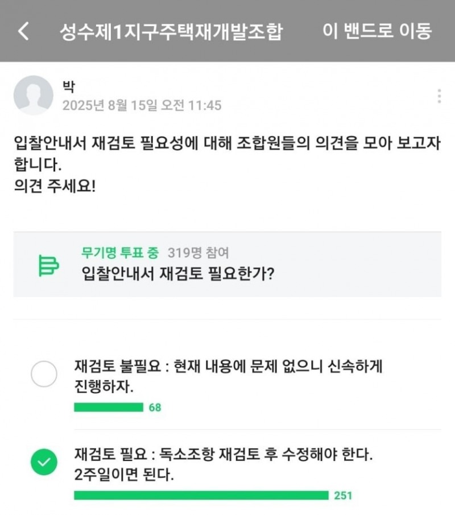Click the green result bar showing 251 votes
The width and height of the screenshot is (455, 515).
tap(201, 495)
